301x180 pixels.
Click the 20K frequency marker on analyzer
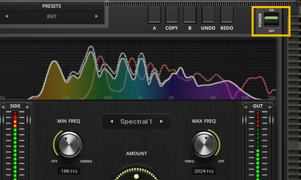tap(272, 98)
